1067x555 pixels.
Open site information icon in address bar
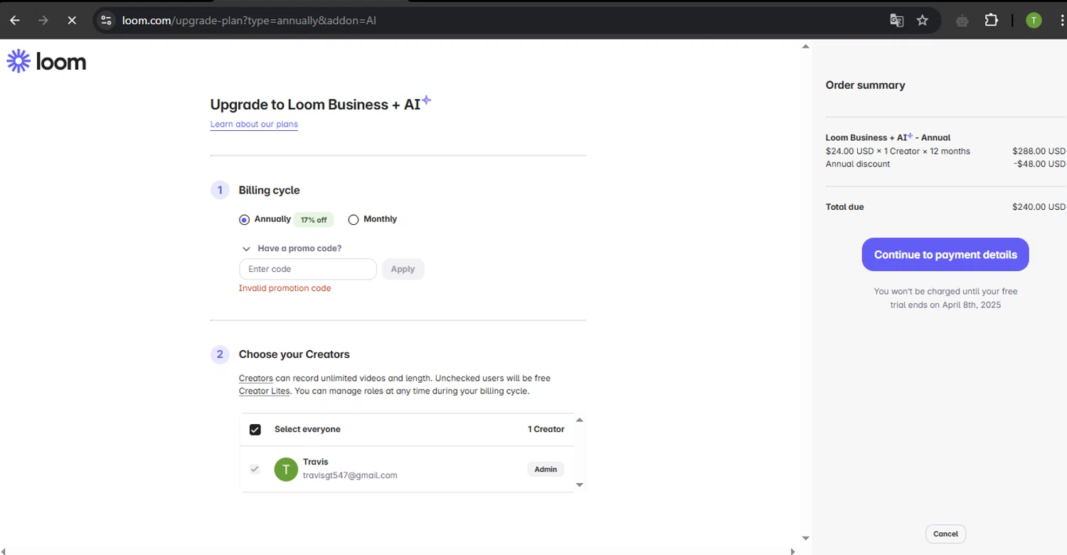pyautogui.click(x=107, y=21)
